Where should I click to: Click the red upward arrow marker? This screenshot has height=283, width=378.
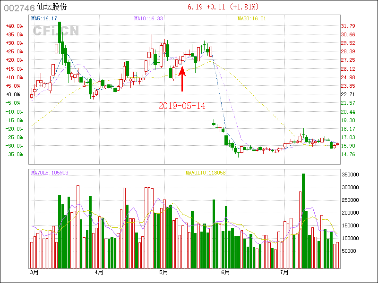[182, 79]
